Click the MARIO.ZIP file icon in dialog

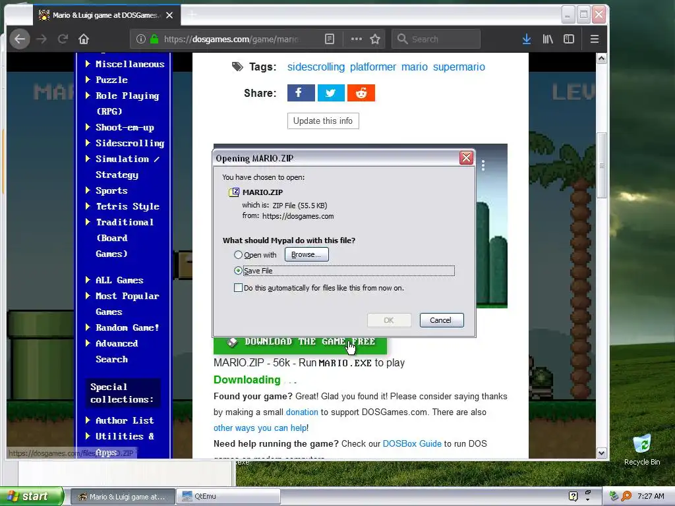pyautogui.click(x=234, y=192)
